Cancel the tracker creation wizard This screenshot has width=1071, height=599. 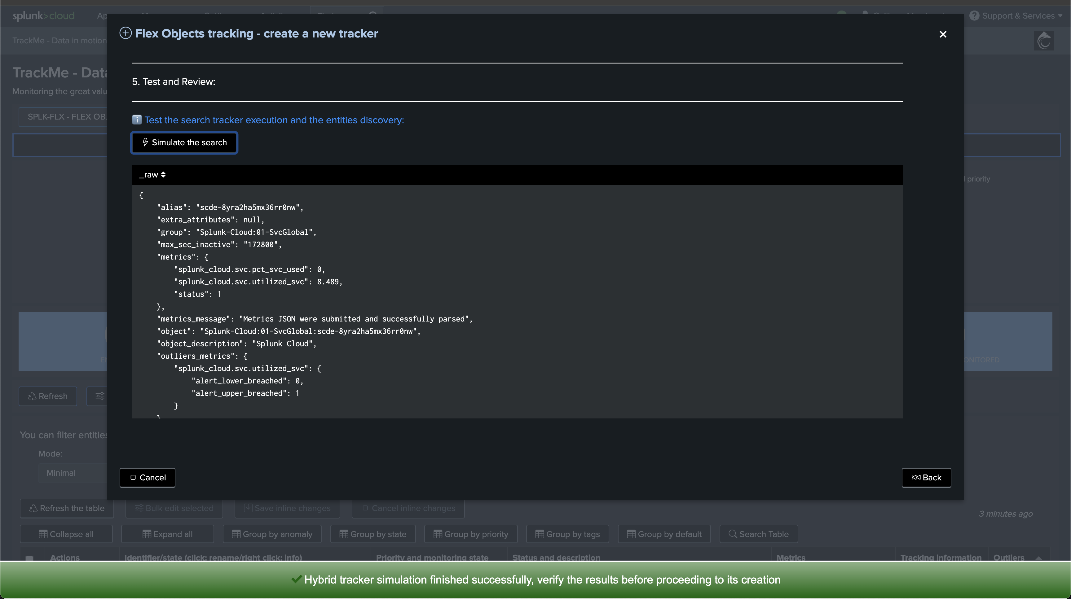(x=148, y=478)
